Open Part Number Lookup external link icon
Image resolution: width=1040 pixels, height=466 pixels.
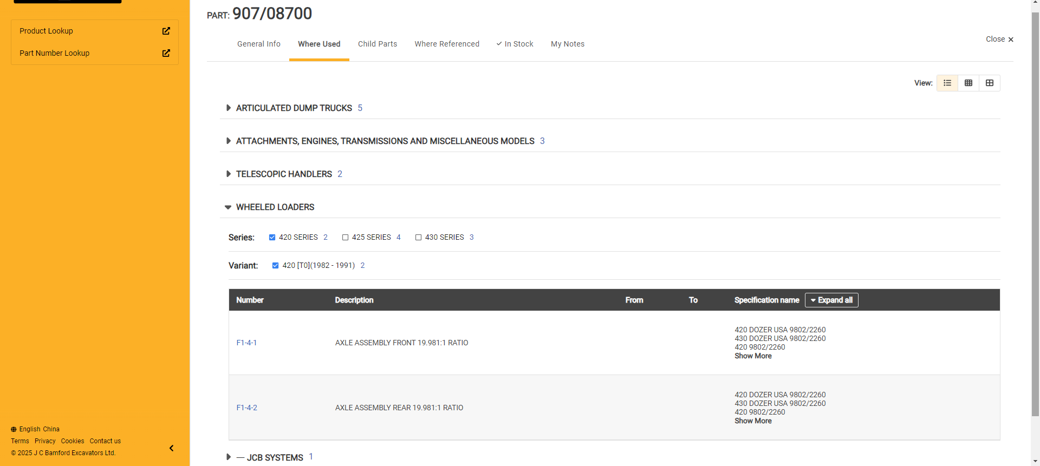pyautogui.click(x=166, y=53)
